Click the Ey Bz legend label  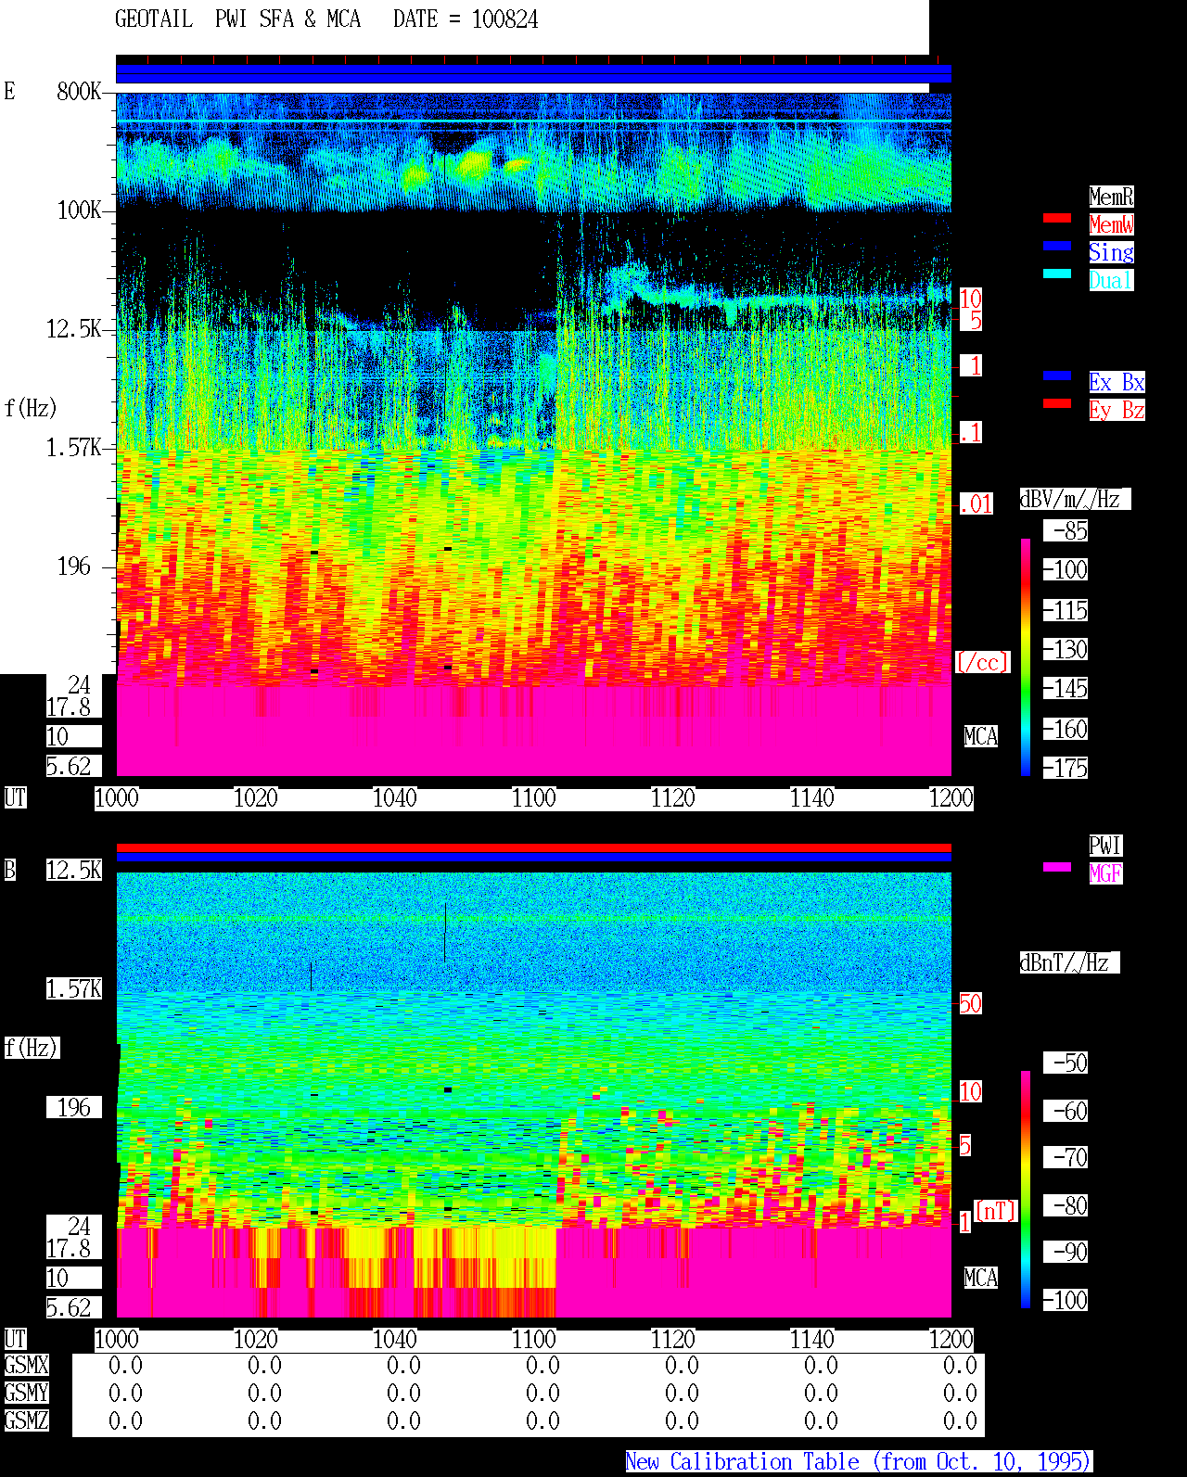[1117, 410]
